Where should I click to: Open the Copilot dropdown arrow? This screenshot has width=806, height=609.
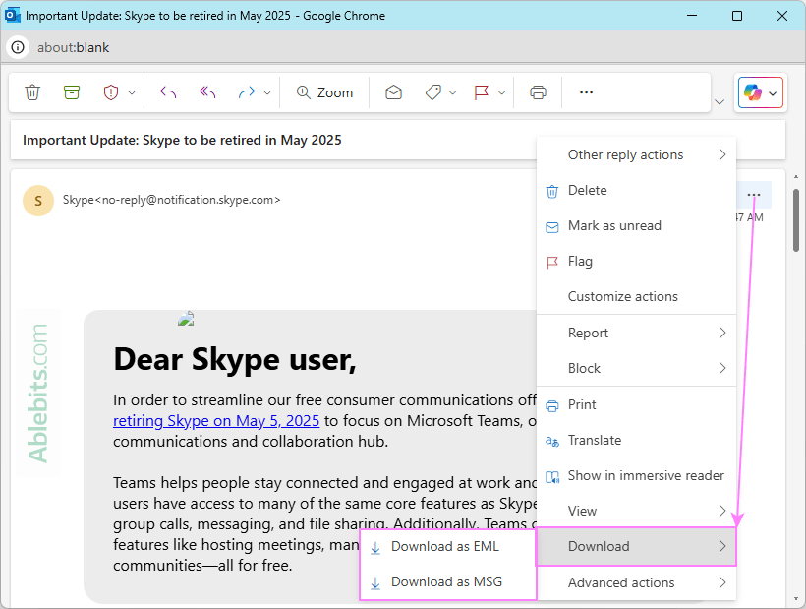click(773, 93)
